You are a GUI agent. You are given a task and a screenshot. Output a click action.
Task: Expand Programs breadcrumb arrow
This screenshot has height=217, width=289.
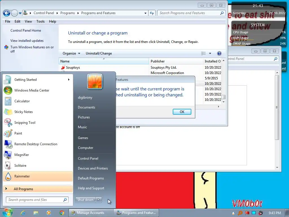78,13
